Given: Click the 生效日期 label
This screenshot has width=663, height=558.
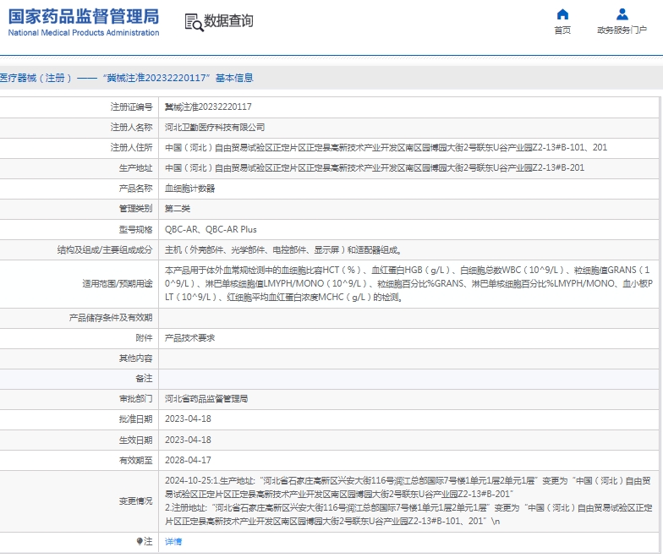Looking at the screenshot, I should pyautogui.click(x=135, y=440).
